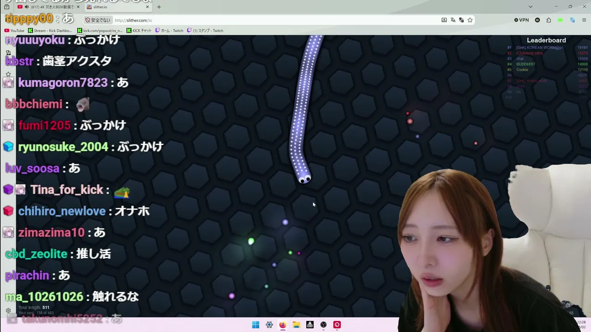
Task: Open the Windows Start menu
Action: click(255, 325)
